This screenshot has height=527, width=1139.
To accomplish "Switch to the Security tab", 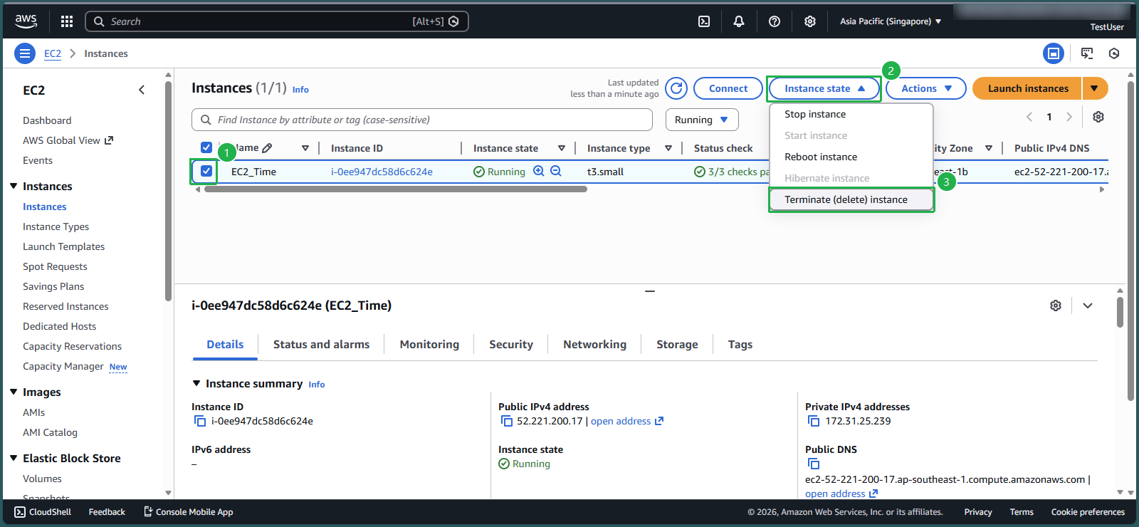I will point(511,344).
